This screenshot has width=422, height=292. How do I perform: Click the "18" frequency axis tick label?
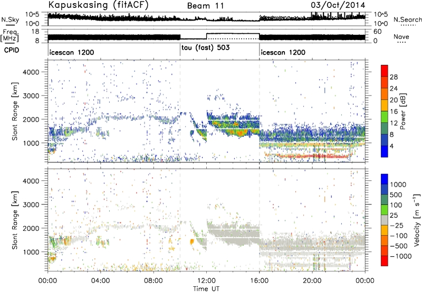tap(35, 32)
